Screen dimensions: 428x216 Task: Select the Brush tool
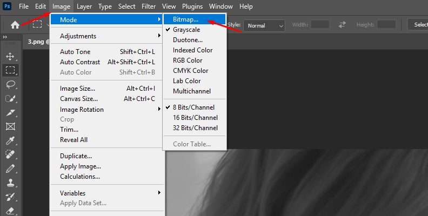(x=10, y=169)
